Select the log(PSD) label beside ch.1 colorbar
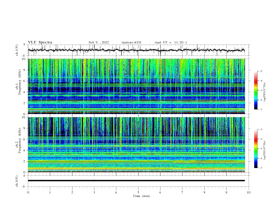Screen dimensions: 280x216 click(x=265, y=92)
